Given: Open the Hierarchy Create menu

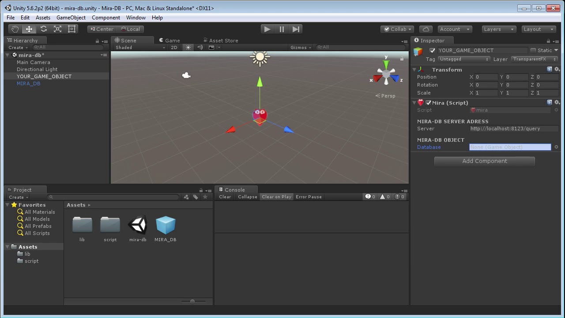Looking at the screenshot, I should click(18, 47).
